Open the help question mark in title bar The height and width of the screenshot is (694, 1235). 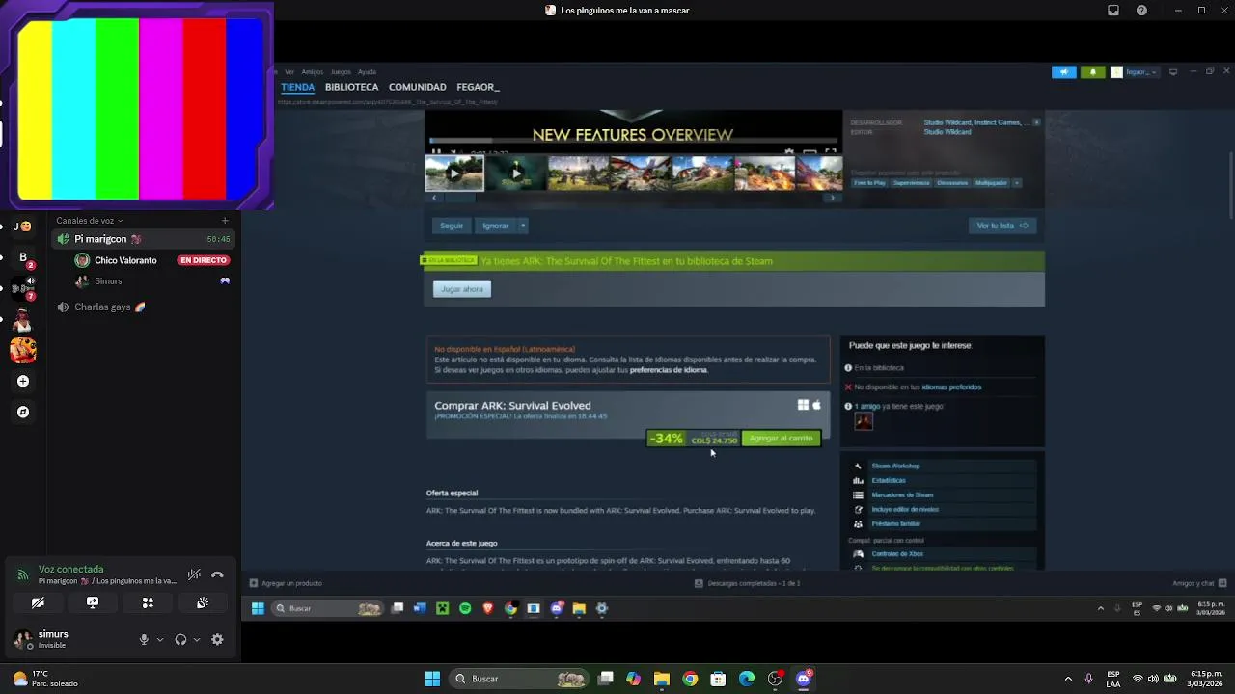click(x=1142, y=11)
